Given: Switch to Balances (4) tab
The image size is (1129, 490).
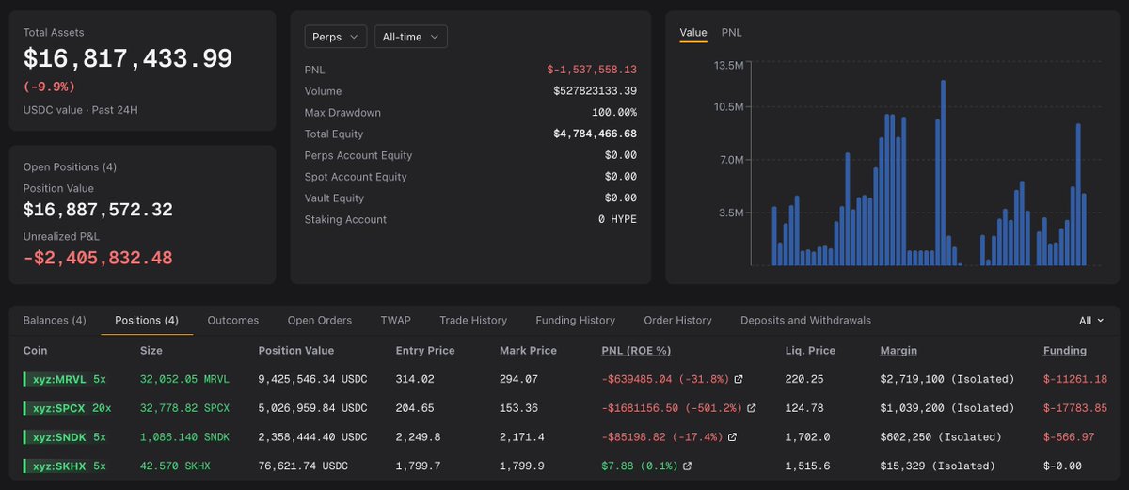Looking at the screenshot, I should point(55,321).
